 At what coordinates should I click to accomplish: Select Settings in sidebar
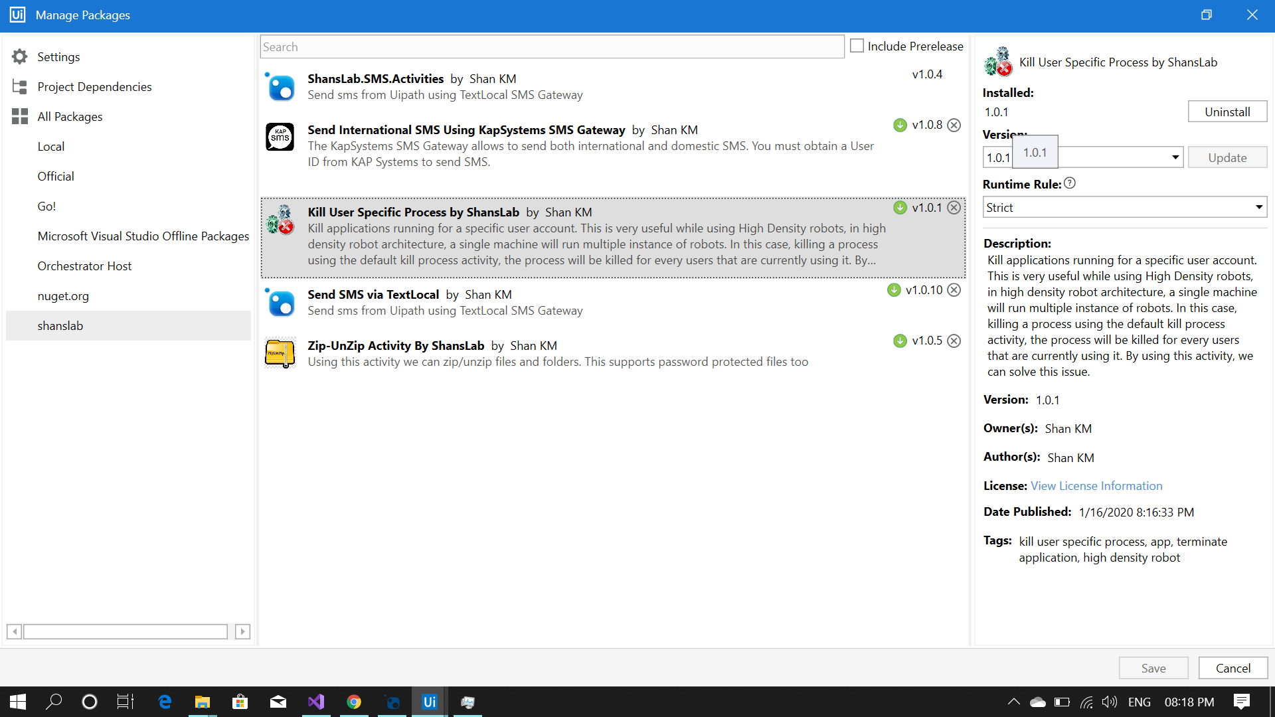tap(58, 57)
